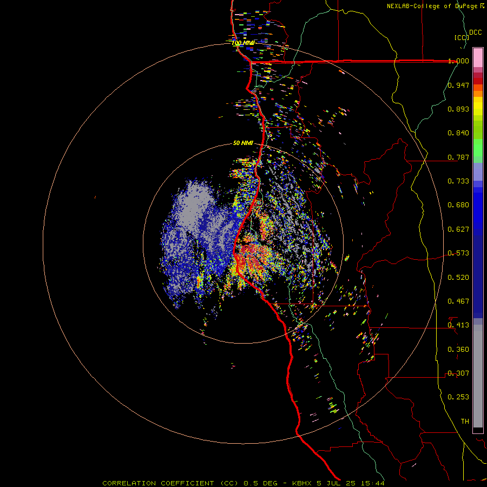Click the TH threshold label in the legend

coord(465,422)
